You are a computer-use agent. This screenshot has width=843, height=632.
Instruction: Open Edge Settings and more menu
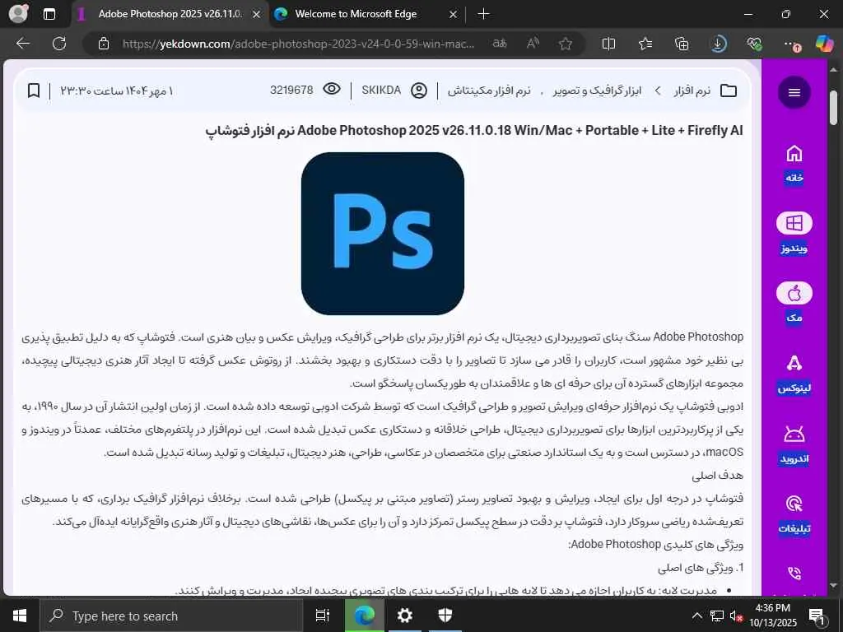[791, 44]
